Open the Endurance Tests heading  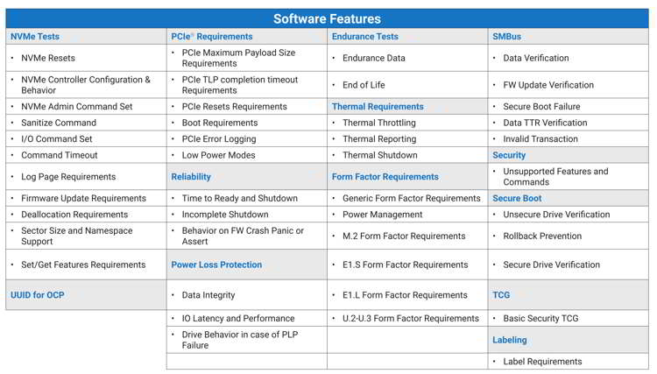coord(365,37)
